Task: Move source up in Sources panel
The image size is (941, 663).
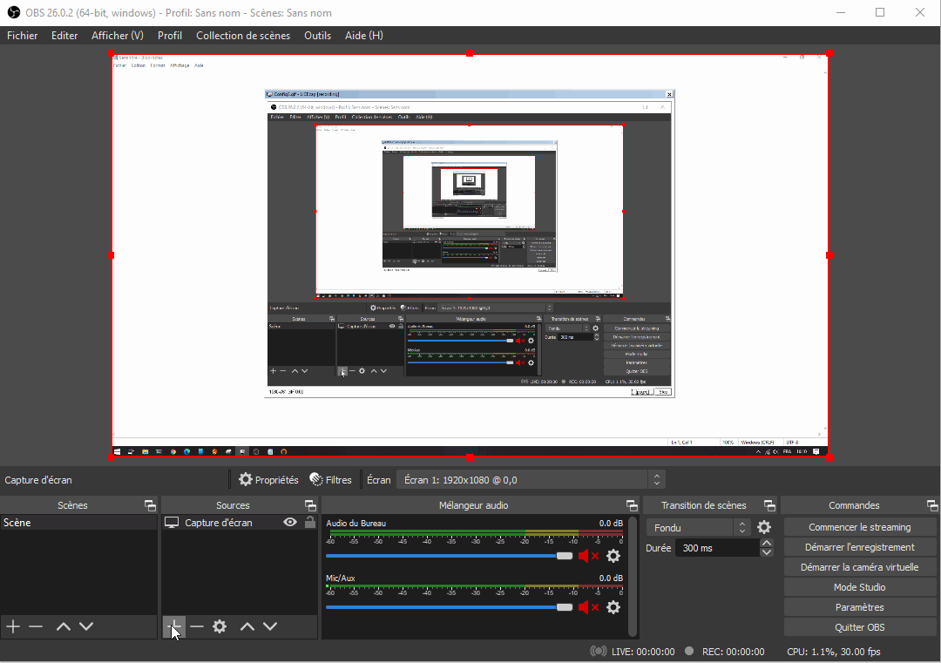Action: click(247, 626)
